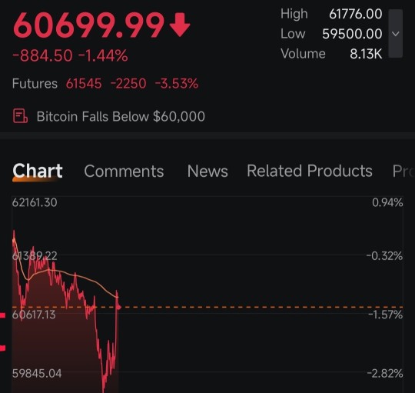Click the latest price dot on the chart
415x393 pixels.
coord(119,307)
